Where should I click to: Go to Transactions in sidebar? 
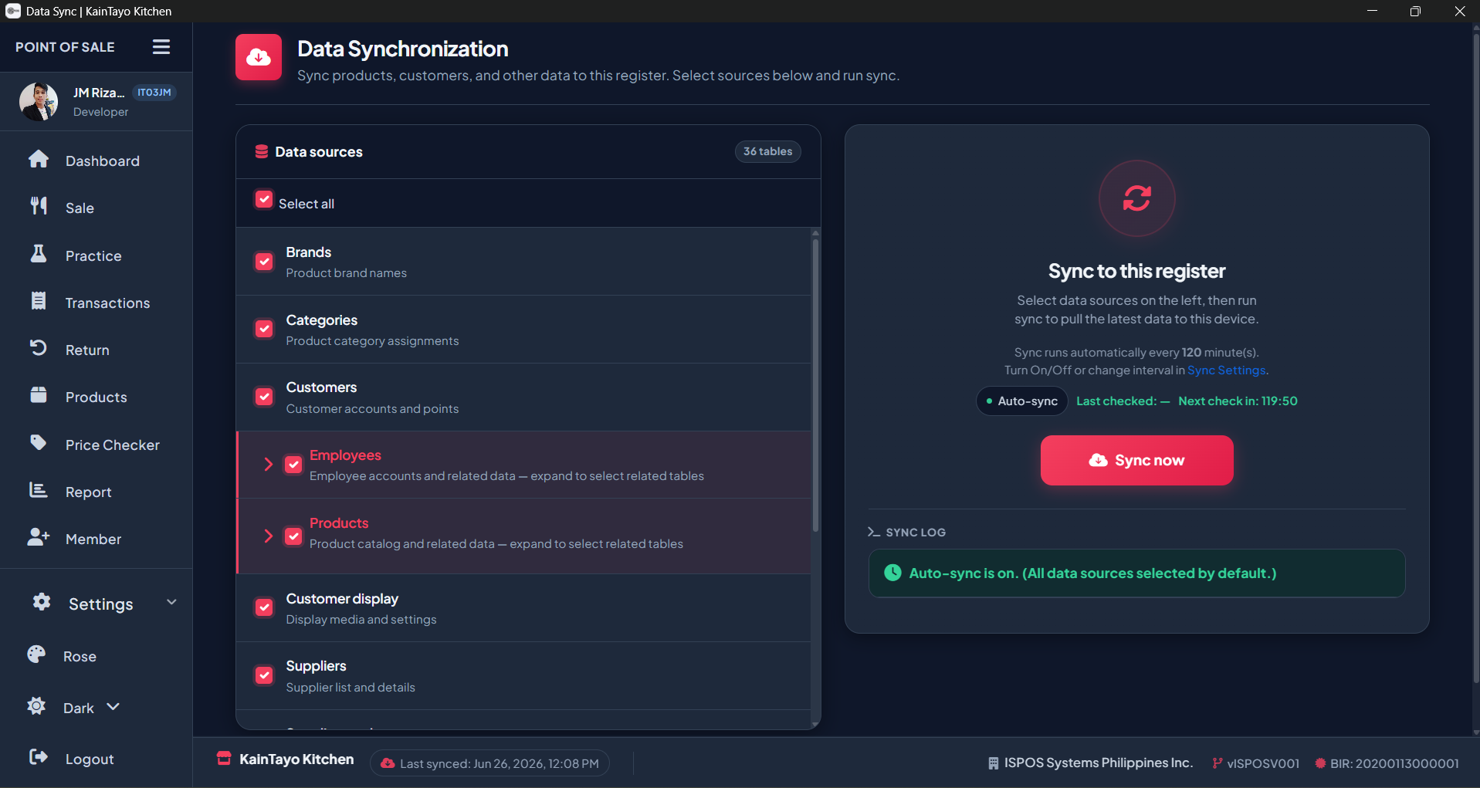click(x=96, y=303)
